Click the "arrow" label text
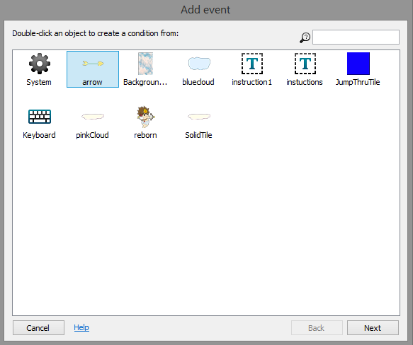This screenshot has width=413, height=345. tap(92, 82)
